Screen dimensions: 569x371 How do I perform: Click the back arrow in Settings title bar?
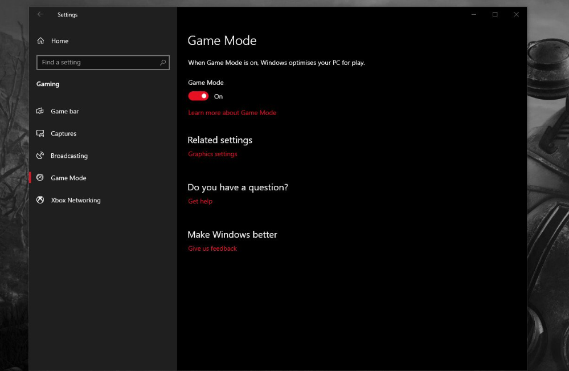(40, 14)
